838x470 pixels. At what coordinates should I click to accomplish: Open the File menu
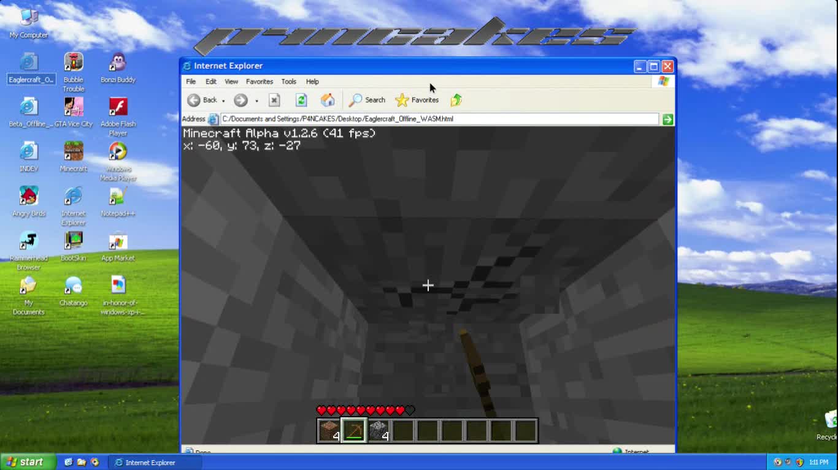(x=191, y=81)
